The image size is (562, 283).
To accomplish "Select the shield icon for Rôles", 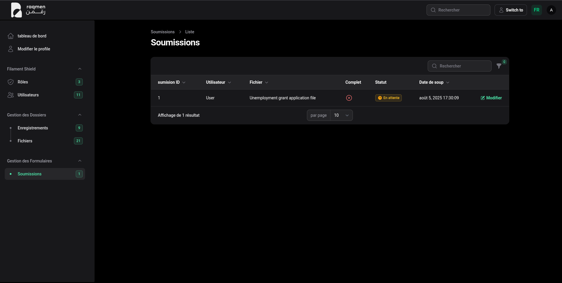I will [11, 82].
